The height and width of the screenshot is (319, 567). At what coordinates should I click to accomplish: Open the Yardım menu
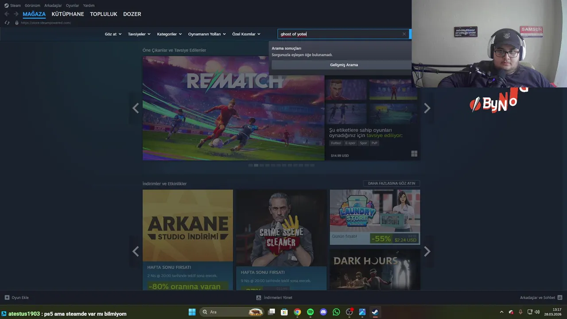[89, 5]
